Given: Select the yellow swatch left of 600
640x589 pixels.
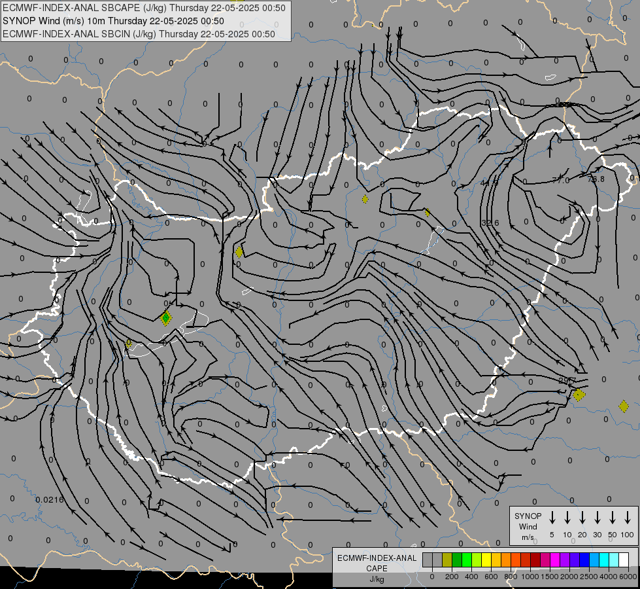Looking at the screenshot, I should (486, 560).
